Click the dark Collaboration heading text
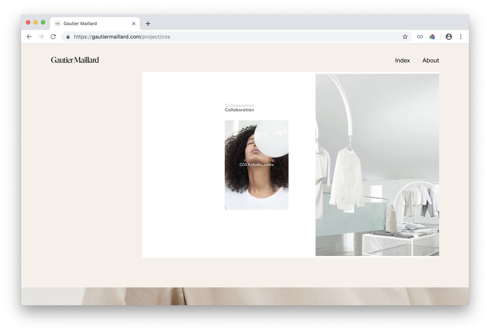 coord(239,110)
